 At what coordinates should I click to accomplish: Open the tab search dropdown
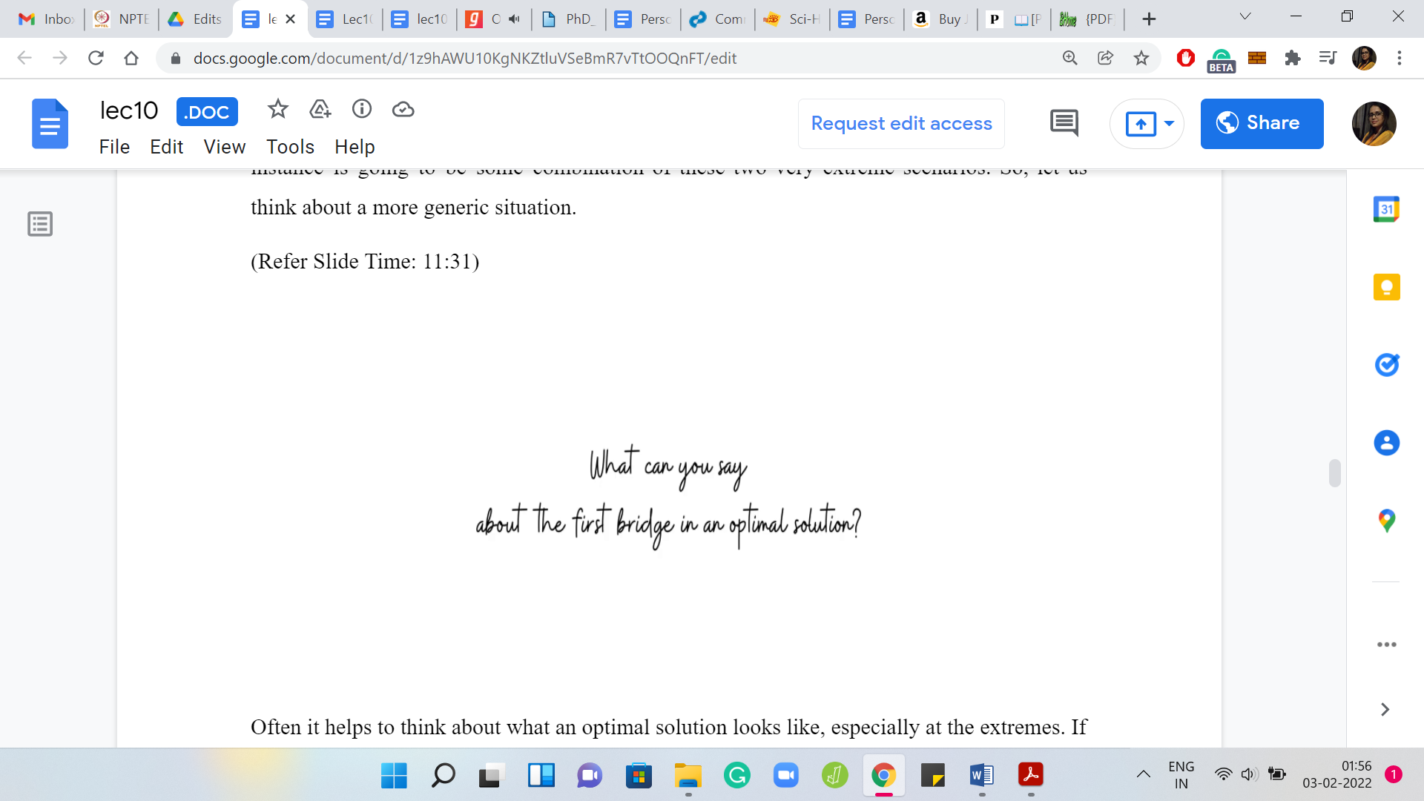(x=1245, y=17)
